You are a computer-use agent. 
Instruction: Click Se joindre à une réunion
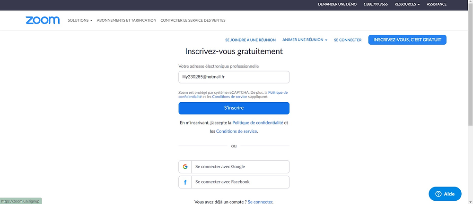tap(250, 40)
